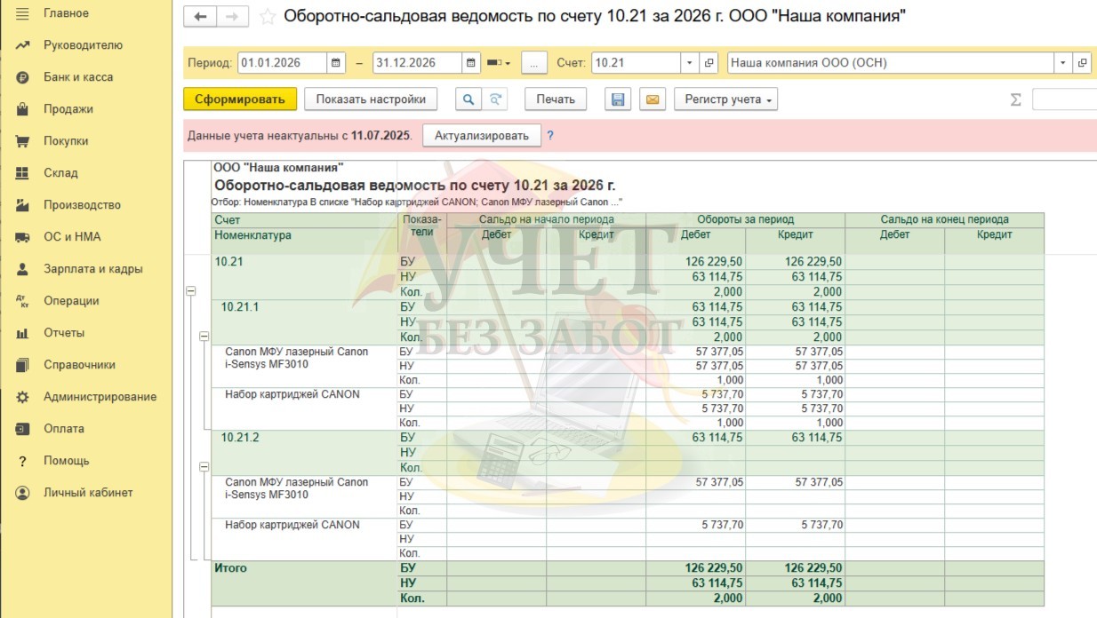Viewport: 1097px width, 618px height.
Task: Click the account 10.21 input field
Action: 635,63
